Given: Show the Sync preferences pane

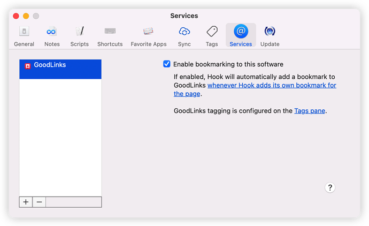Looking at the screenshot, I should (184, 36).
